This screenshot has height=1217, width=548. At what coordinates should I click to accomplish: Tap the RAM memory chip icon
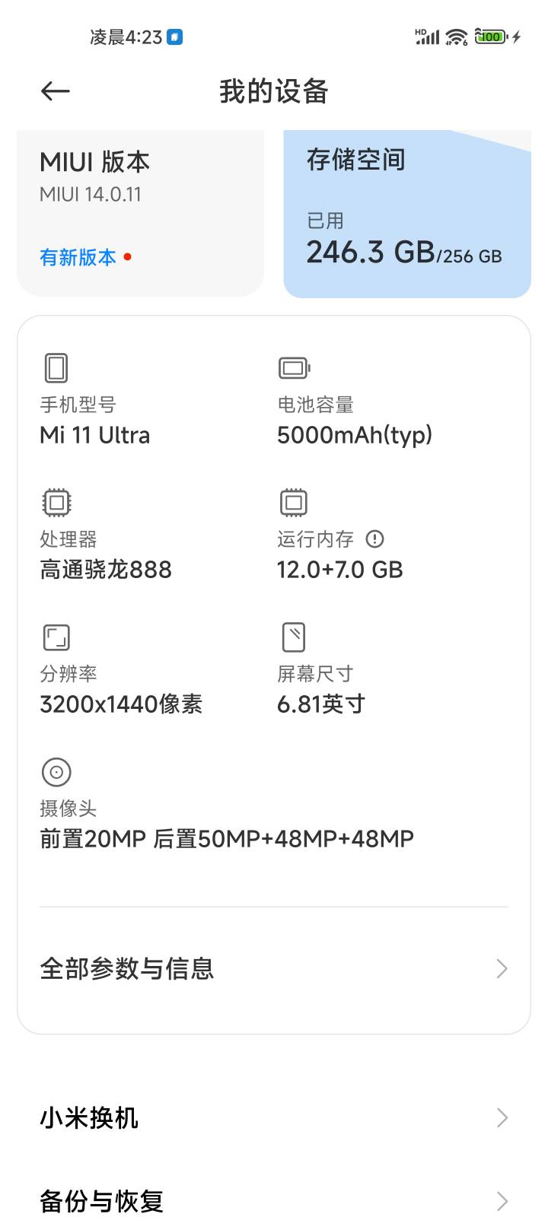tap(294, 503)
